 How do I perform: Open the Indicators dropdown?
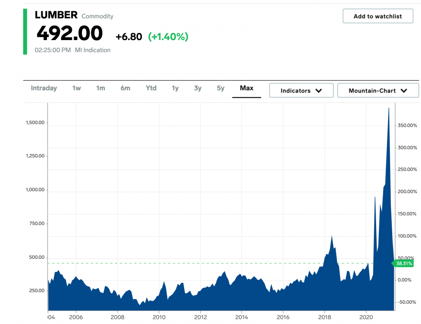301,91
